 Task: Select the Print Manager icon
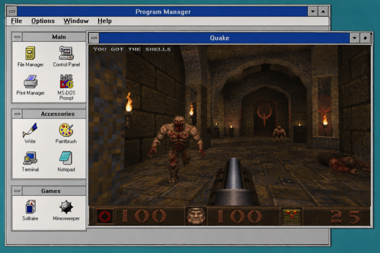(30, 85)
